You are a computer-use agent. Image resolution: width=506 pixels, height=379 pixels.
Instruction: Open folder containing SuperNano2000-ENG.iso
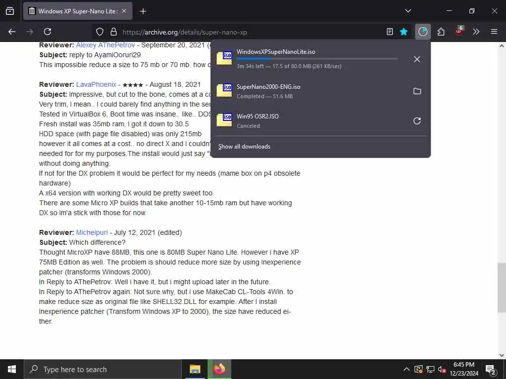point(417,91)
